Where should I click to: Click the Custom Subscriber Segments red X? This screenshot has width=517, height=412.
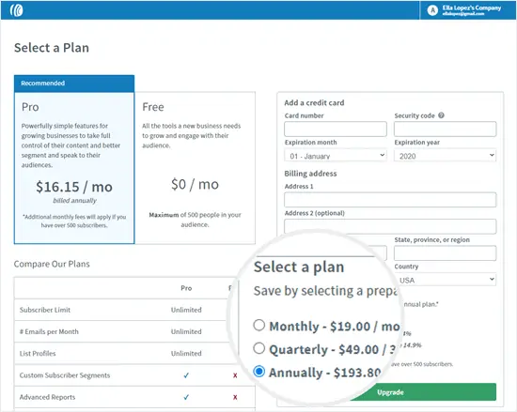click(235, 375)
